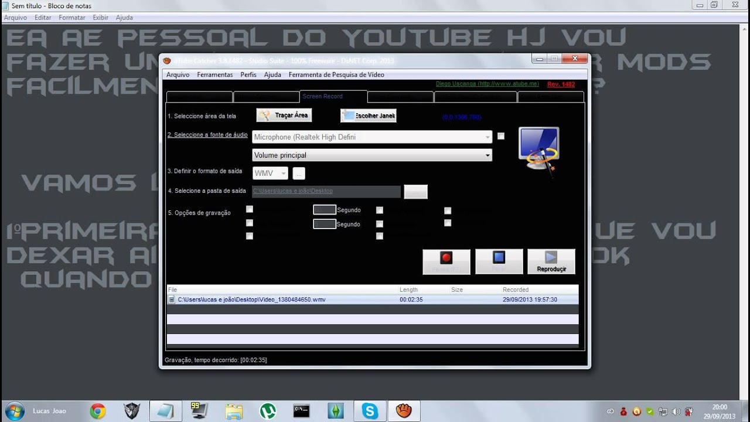Click browse button beside output folder path
This screenshot has height=422, width=750.
click(x=415, y=192)
